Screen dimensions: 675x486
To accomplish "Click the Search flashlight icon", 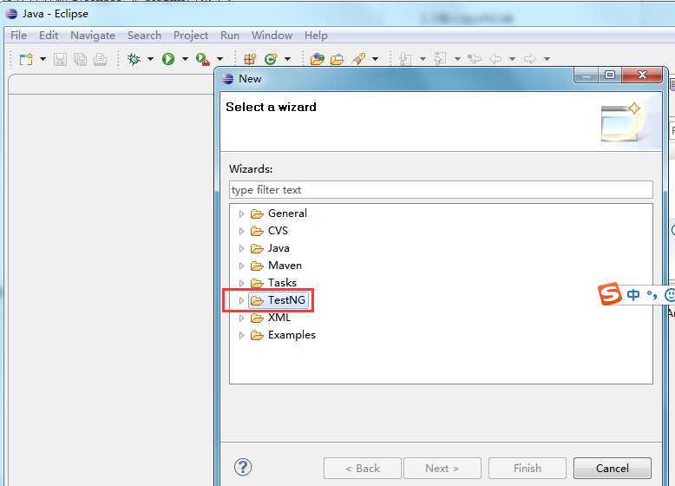I will click(358, 59).
